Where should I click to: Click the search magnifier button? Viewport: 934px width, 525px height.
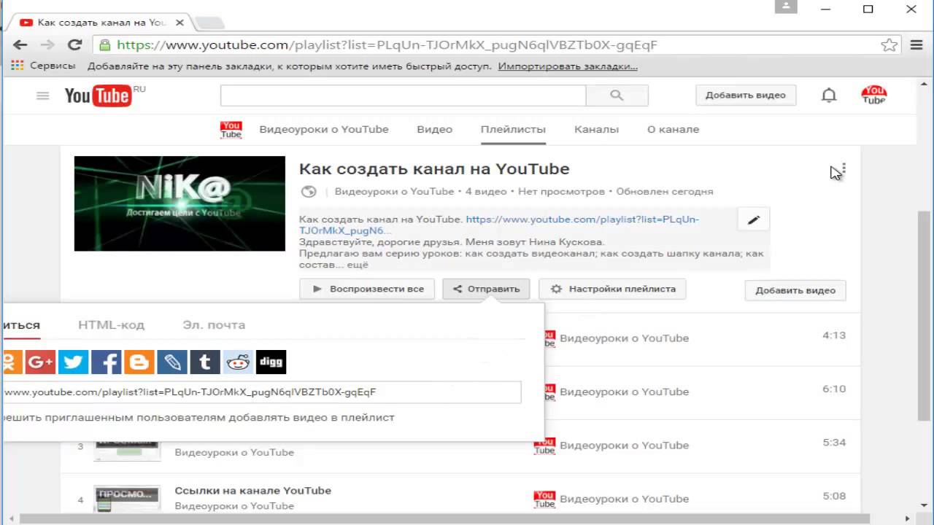pos(617,96)
